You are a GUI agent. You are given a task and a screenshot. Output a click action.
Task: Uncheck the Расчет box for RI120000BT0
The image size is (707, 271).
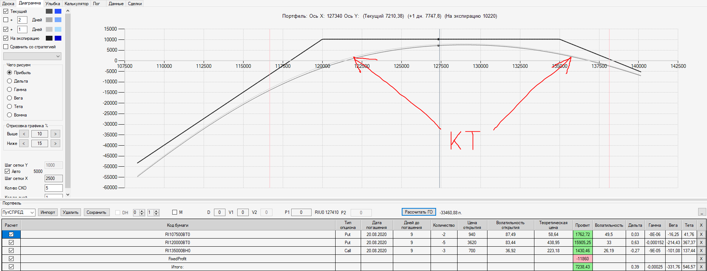coord(11,243)
